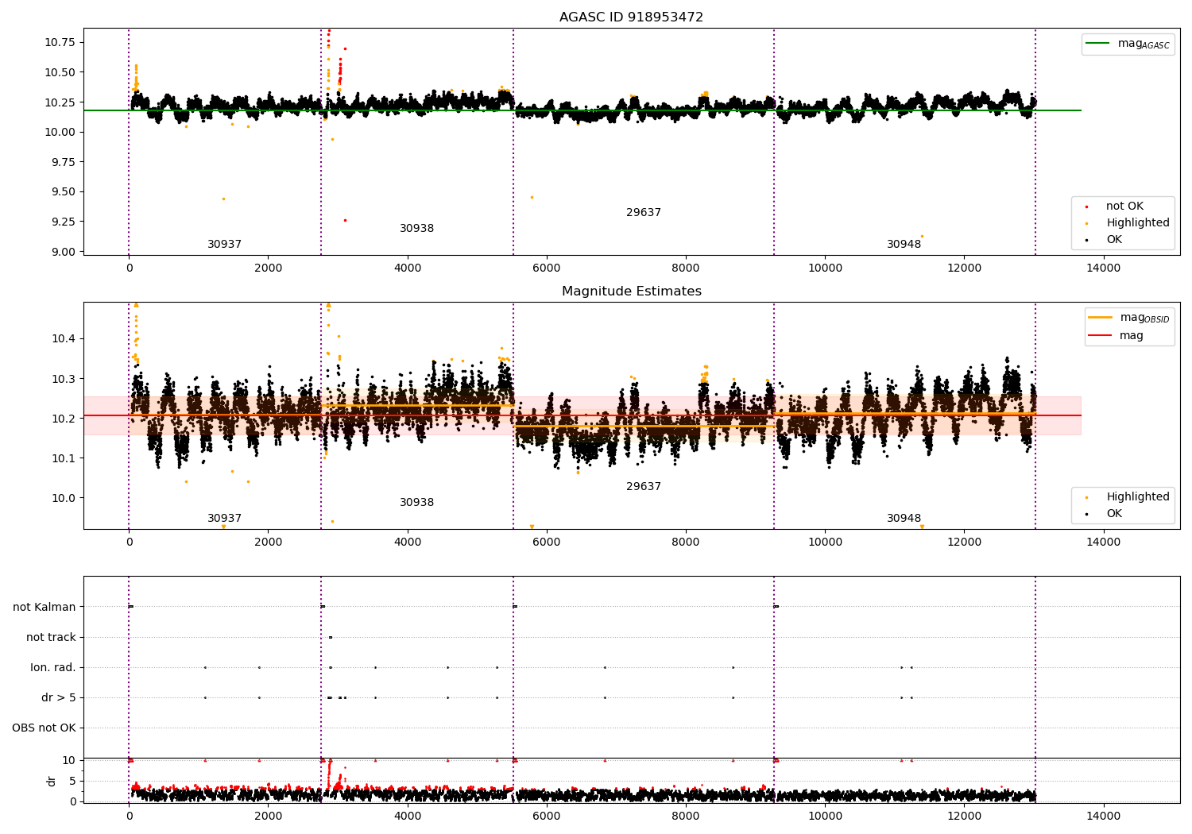The width and height of the screenshot is (1192, 834).
Task: Click the orange mag OBSID legend entry
Action: pos(1129,318)
